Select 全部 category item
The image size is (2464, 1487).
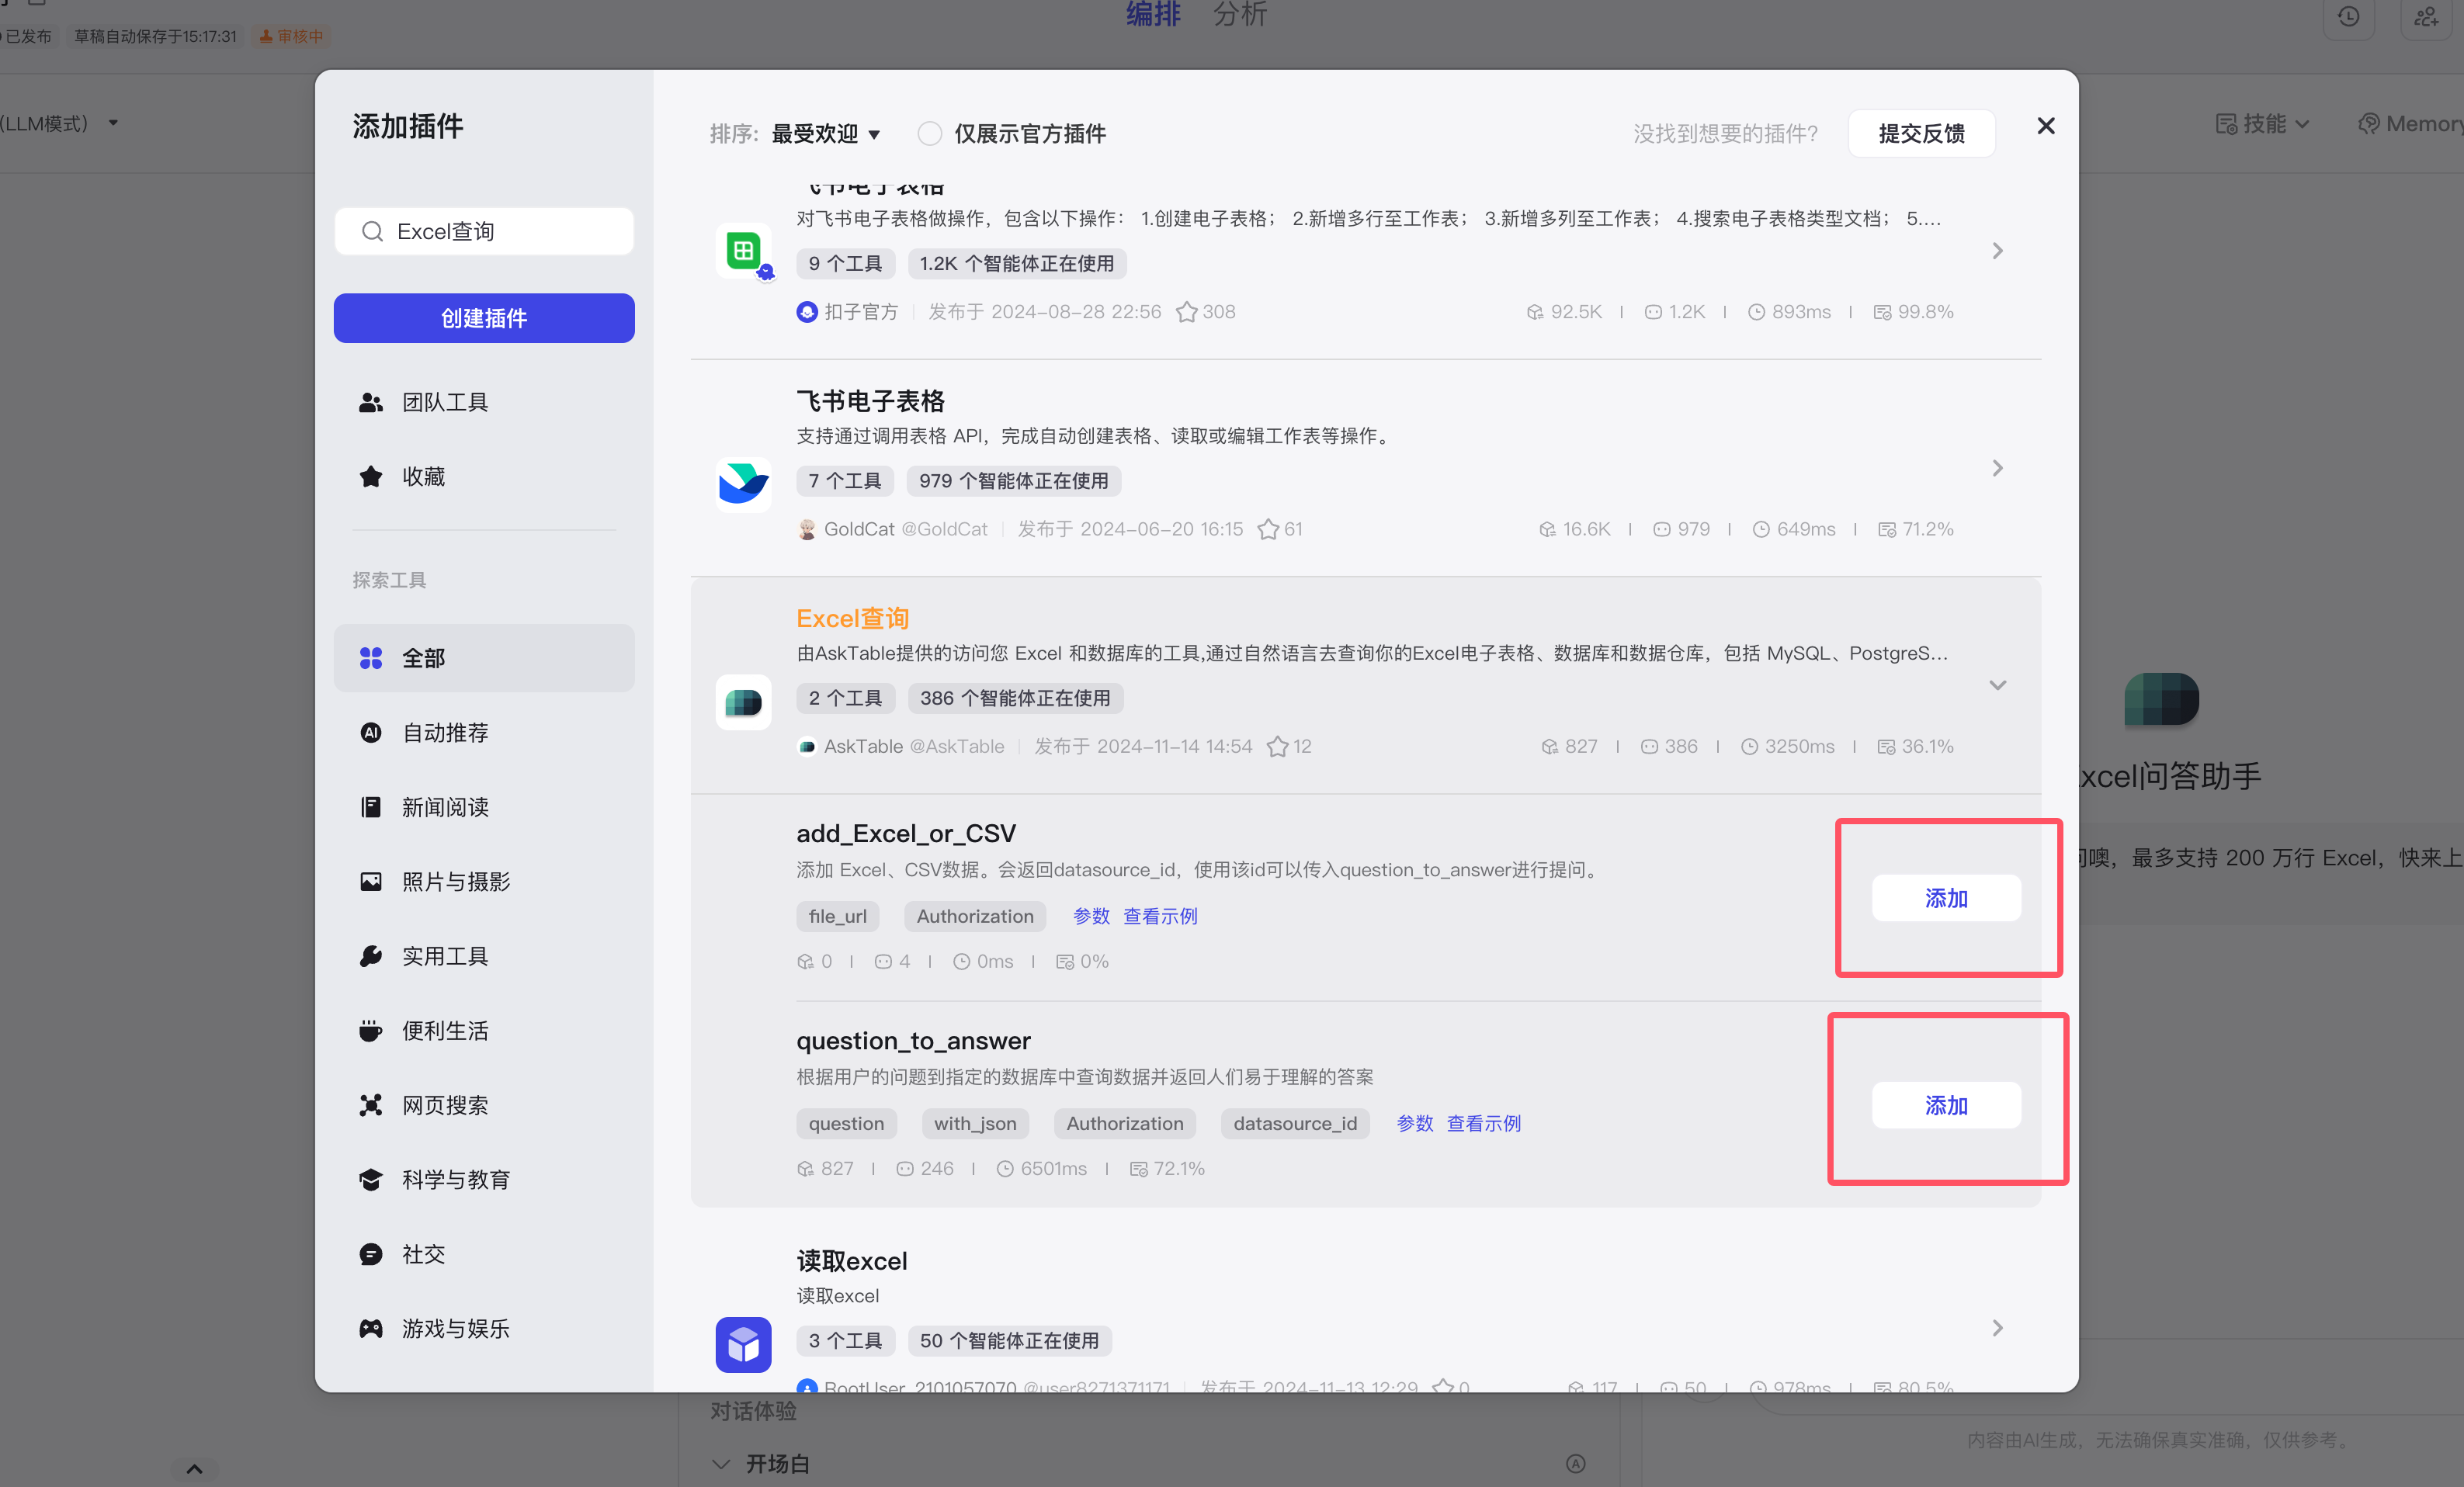coord(484,658)
